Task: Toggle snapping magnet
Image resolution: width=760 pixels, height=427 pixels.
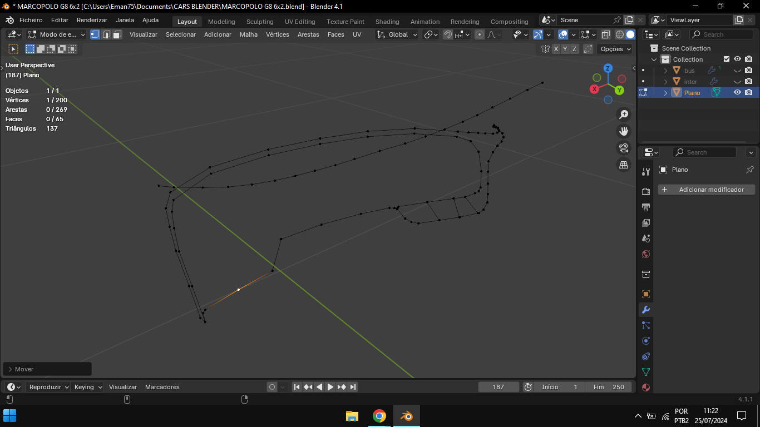Action: coord(448,34)
